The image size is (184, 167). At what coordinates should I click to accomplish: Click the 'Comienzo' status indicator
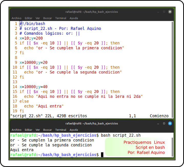pyautogui.click(x=159, y=116)
